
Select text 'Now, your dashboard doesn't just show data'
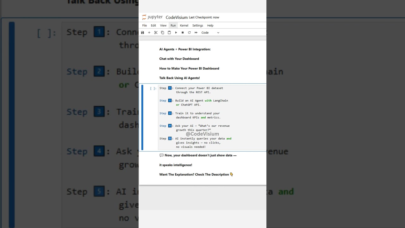[198, 155]
